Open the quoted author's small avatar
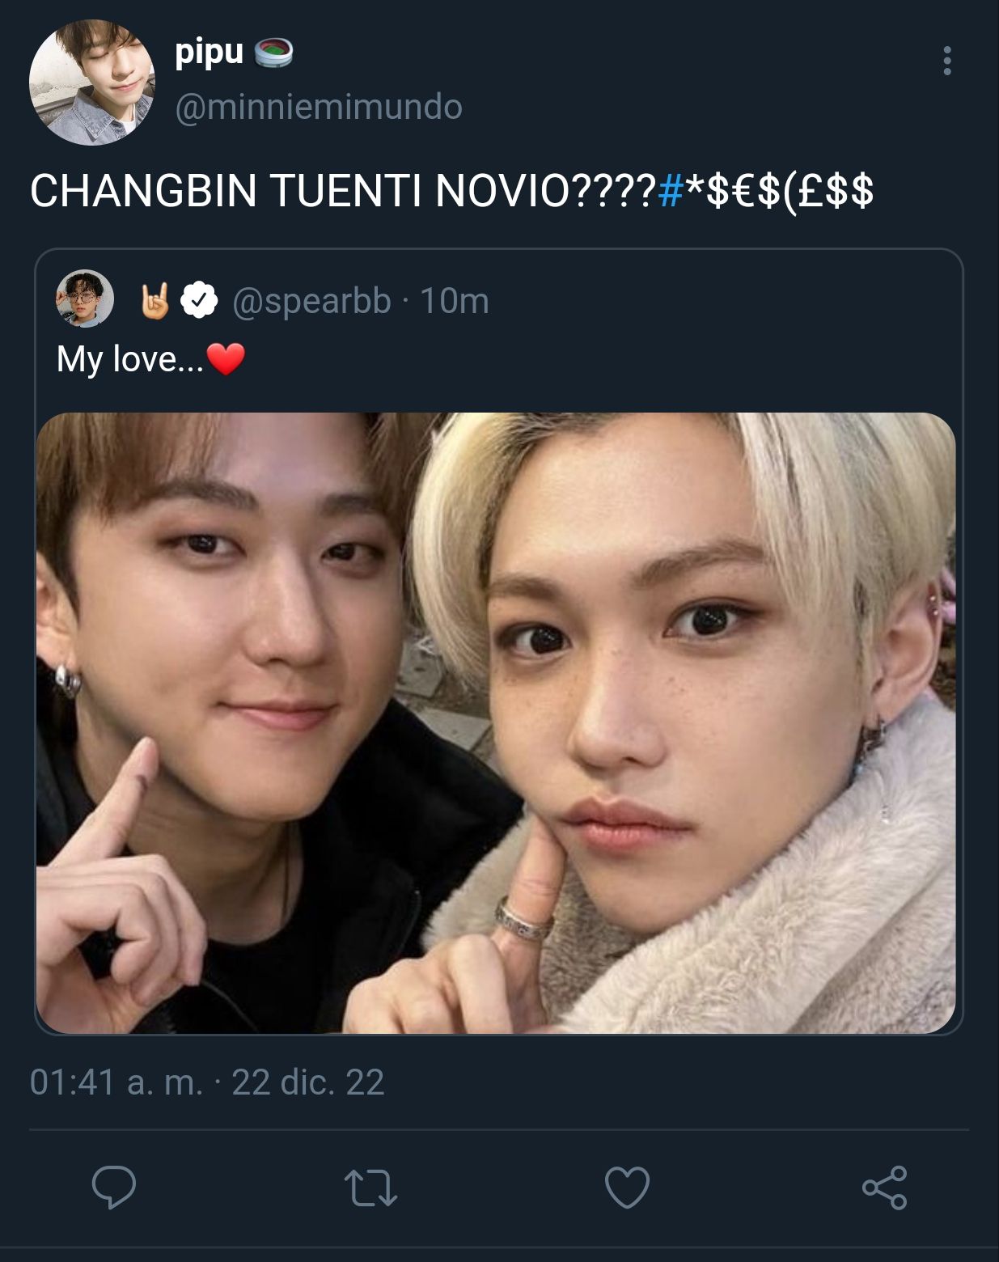 click(84, 299)
